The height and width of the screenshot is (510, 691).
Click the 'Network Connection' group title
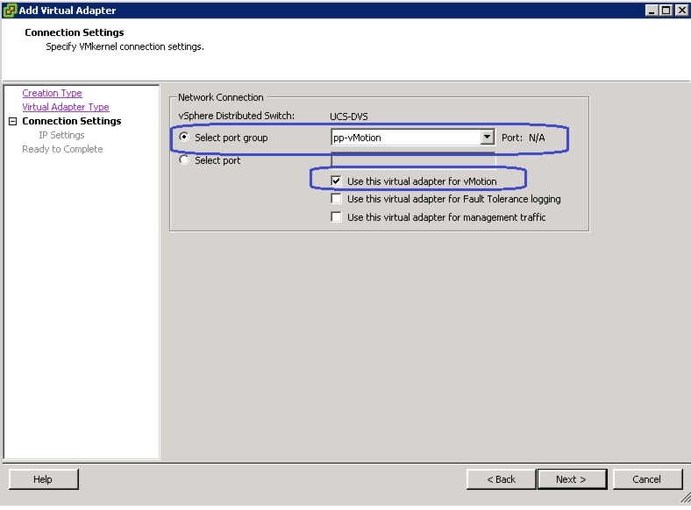[221, 97]
